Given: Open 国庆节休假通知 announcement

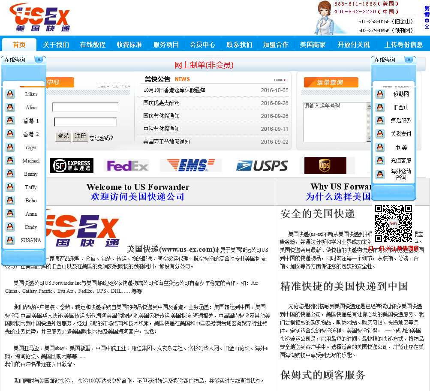Looking at the screenshot, I should 161,116.
